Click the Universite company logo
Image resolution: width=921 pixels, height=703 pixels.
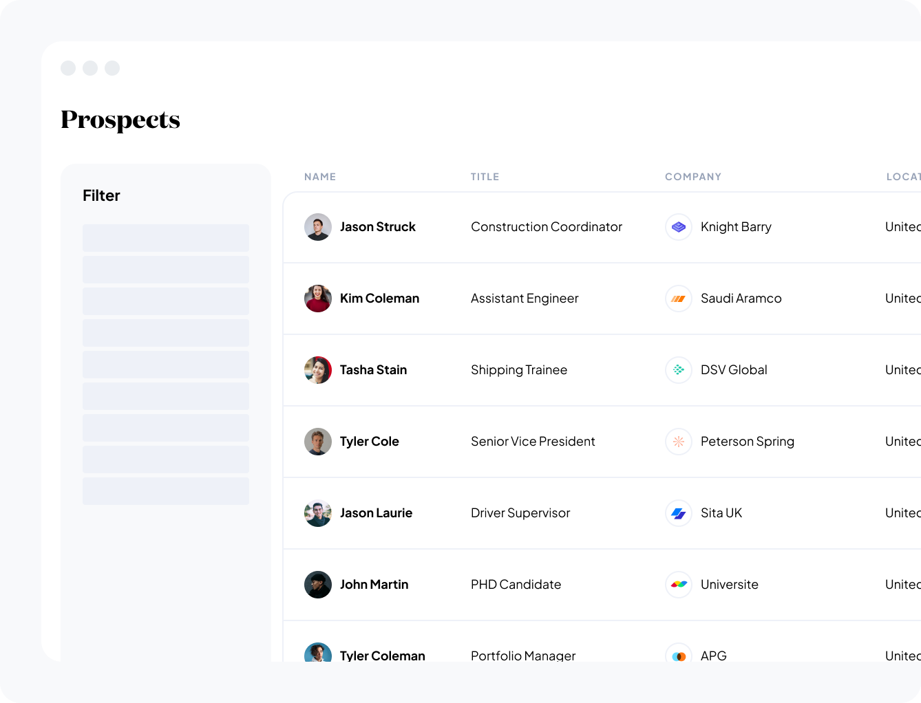point(679,585)
